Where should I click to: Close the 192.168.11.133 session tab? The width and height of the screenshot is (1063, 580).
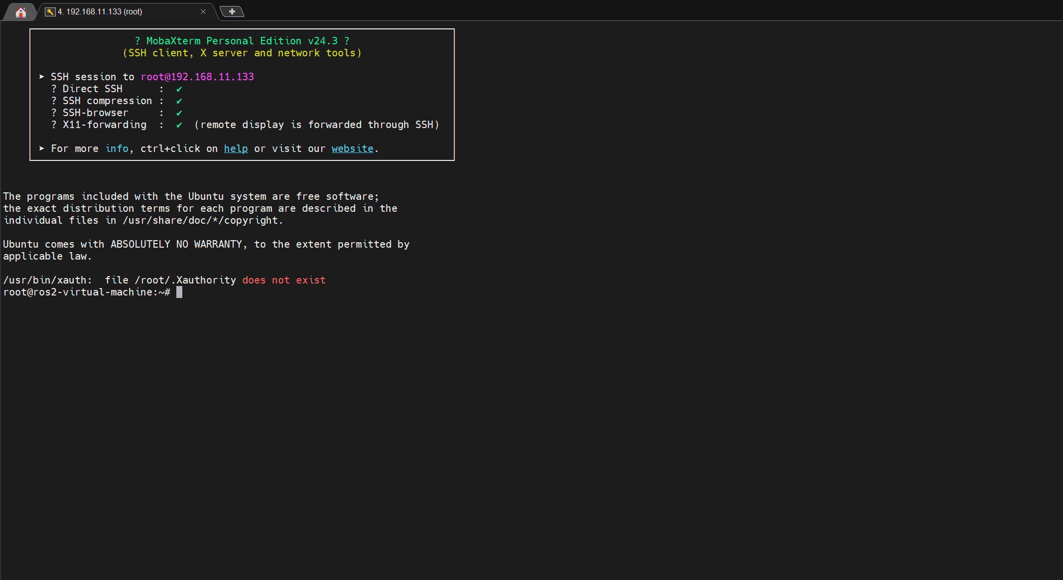click(x=203, y=11)
